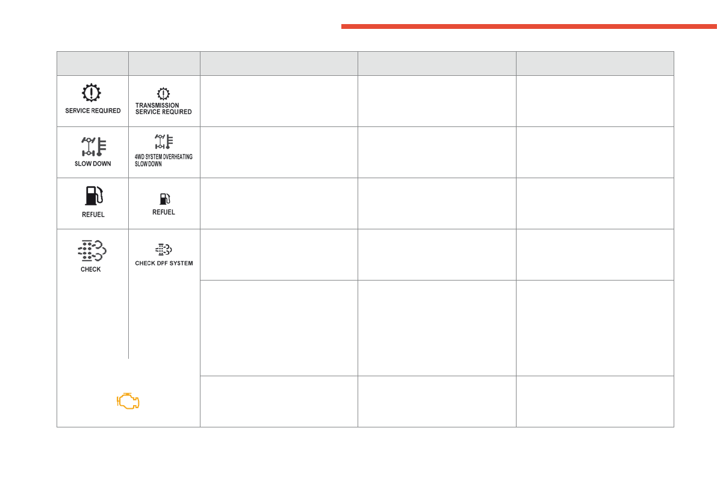The image size is (717, 478).
Task: Click the red header bar at top
Action: click(x=529, y=26)
